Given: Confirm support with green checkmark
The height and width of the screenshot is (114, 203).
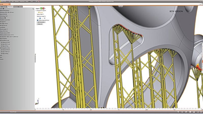Looking at the screenshot, I should tap(41, 8).
